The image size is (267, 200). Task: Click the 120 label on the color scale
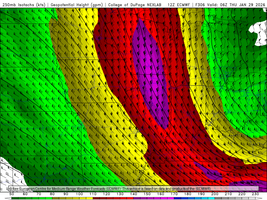(x=106, y=194)
